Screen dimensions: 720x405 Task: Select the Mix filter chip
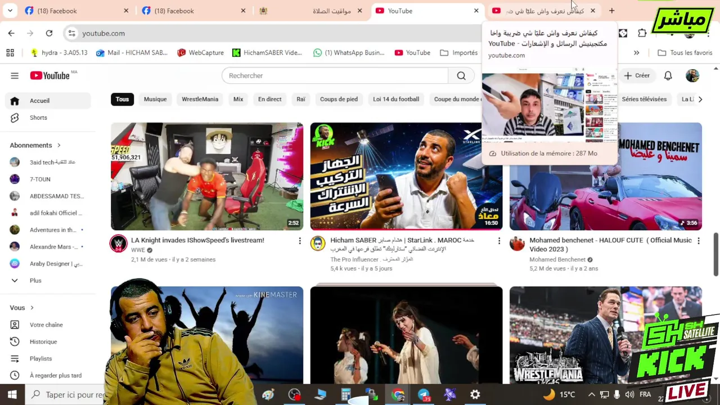pos(238,99)
